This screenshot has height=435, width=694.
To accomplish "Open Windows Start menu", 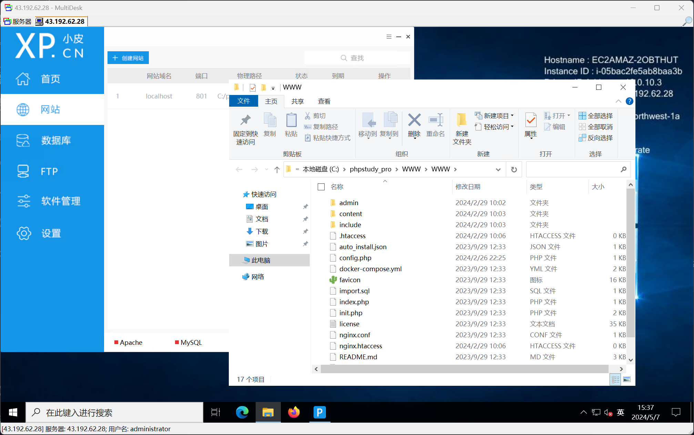I will click(x=13, y=412).
